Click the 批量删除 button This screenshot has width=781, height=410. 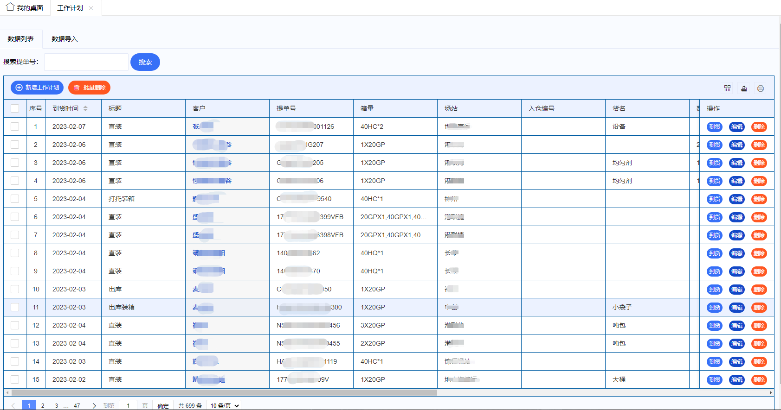[x=89, y=88]
